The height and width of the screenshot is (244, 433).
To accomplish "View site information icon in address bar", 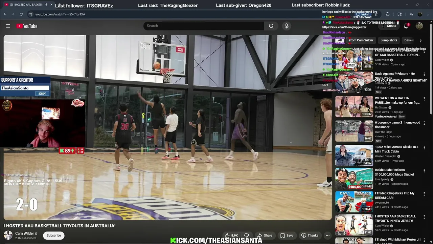I will click(31, 14).
